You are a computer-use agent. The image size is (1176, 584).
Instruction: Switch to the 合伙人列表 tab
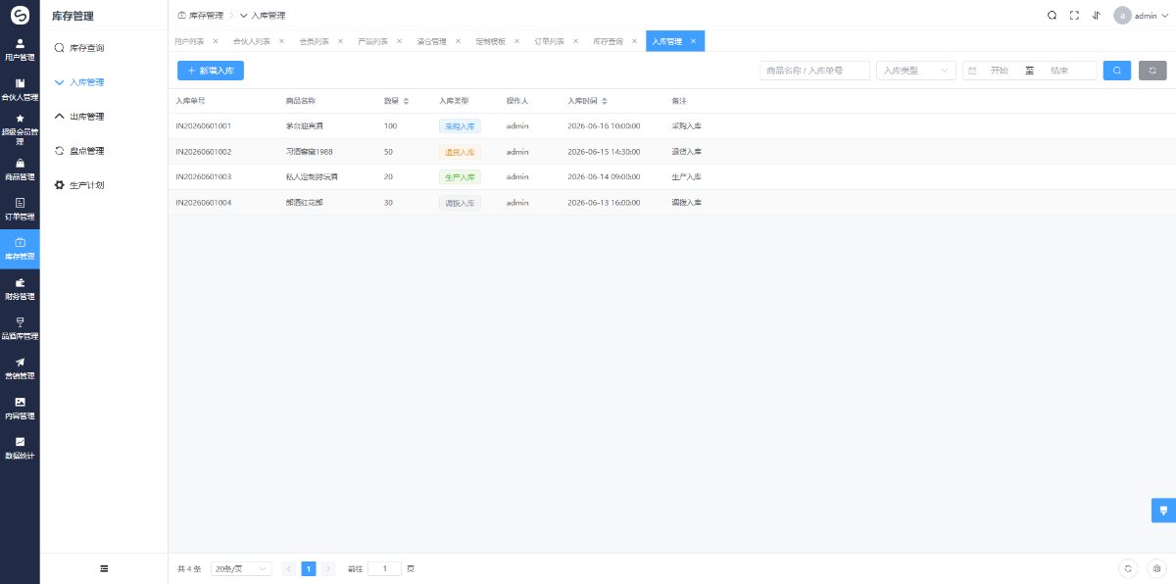(252, 41)
